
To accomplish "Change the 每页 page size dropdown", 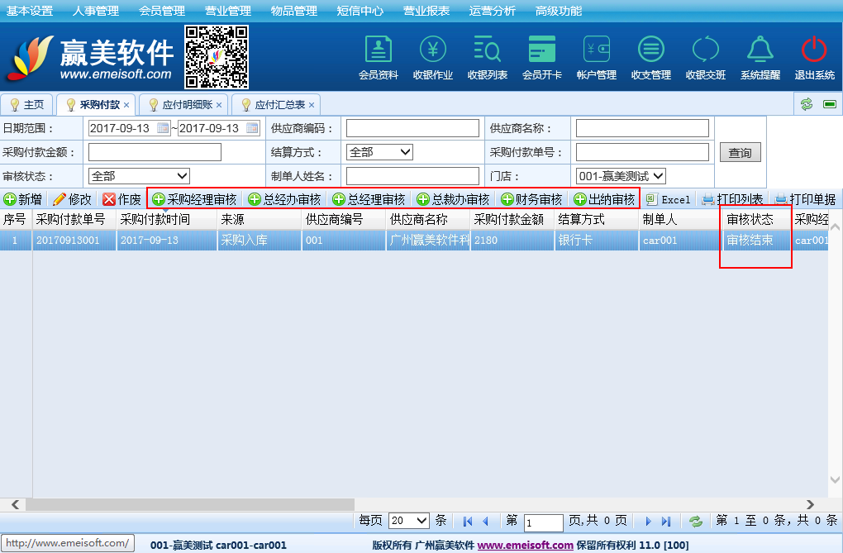I will (409, 521).
